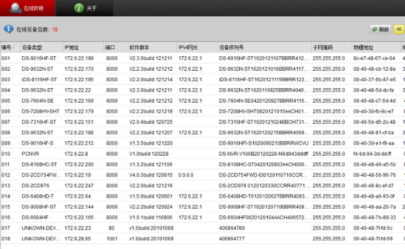Click MAC address 8c-e7-48-07-ce-04

coord(374,58)
